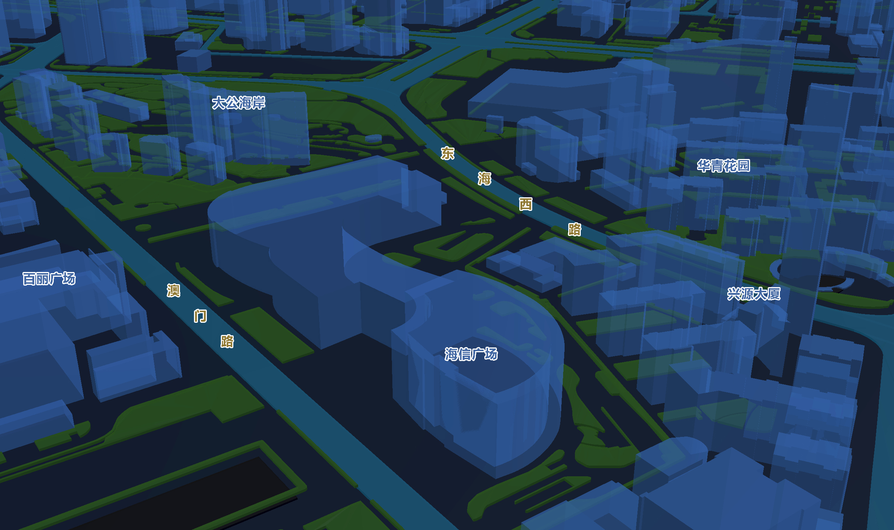Click the 海 character of the road name
Image resolution: width=894 pixels, height=530 pixels.
click(484, 179)
